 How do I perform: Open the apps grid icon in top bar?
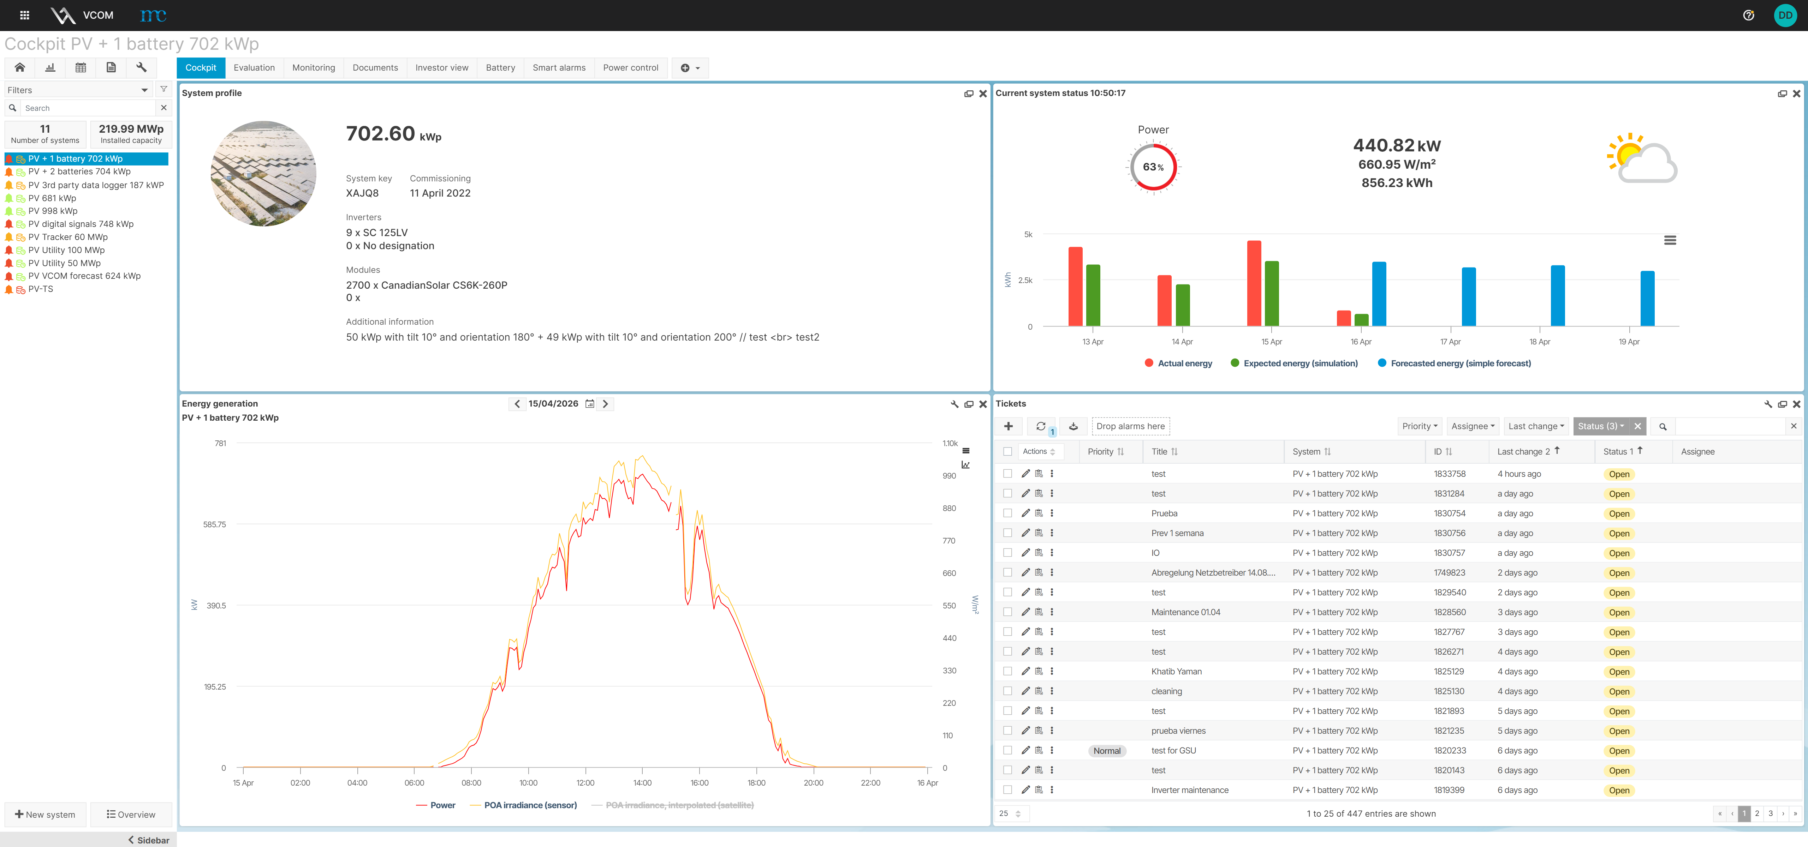coord(25,15)
